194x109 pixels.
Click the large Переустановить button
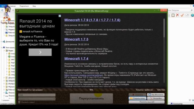[x=91, y=98]
